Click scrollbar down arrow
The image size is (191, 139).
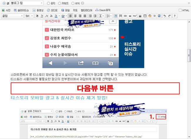189,137
